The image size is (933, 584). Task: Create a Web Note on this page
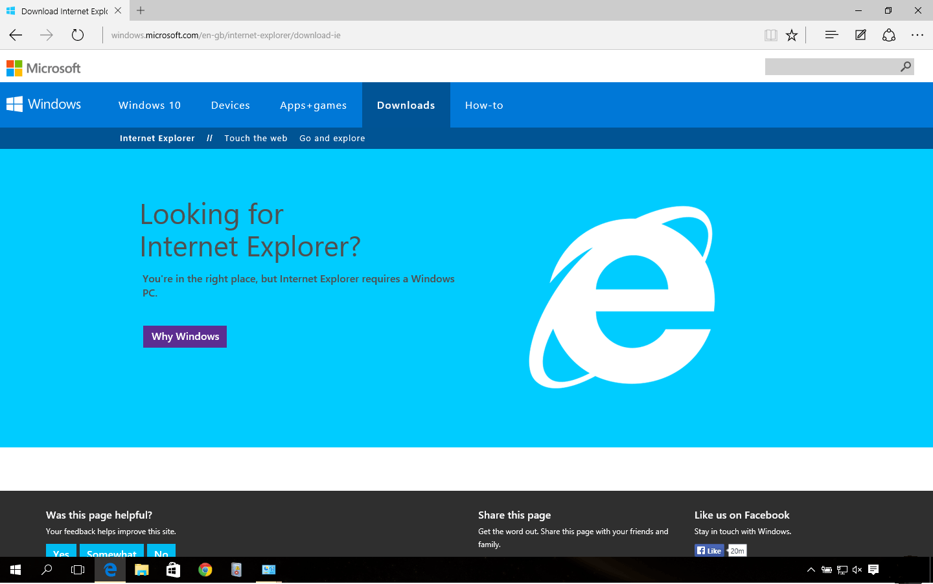pyautogui.click(x=860, y=35)
